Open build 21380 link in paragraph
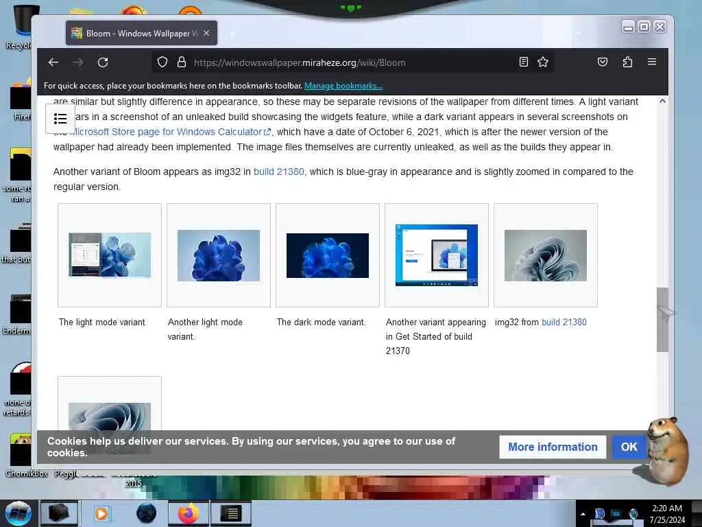The width and height of the screenshot is (702, 527). point(279,172)
